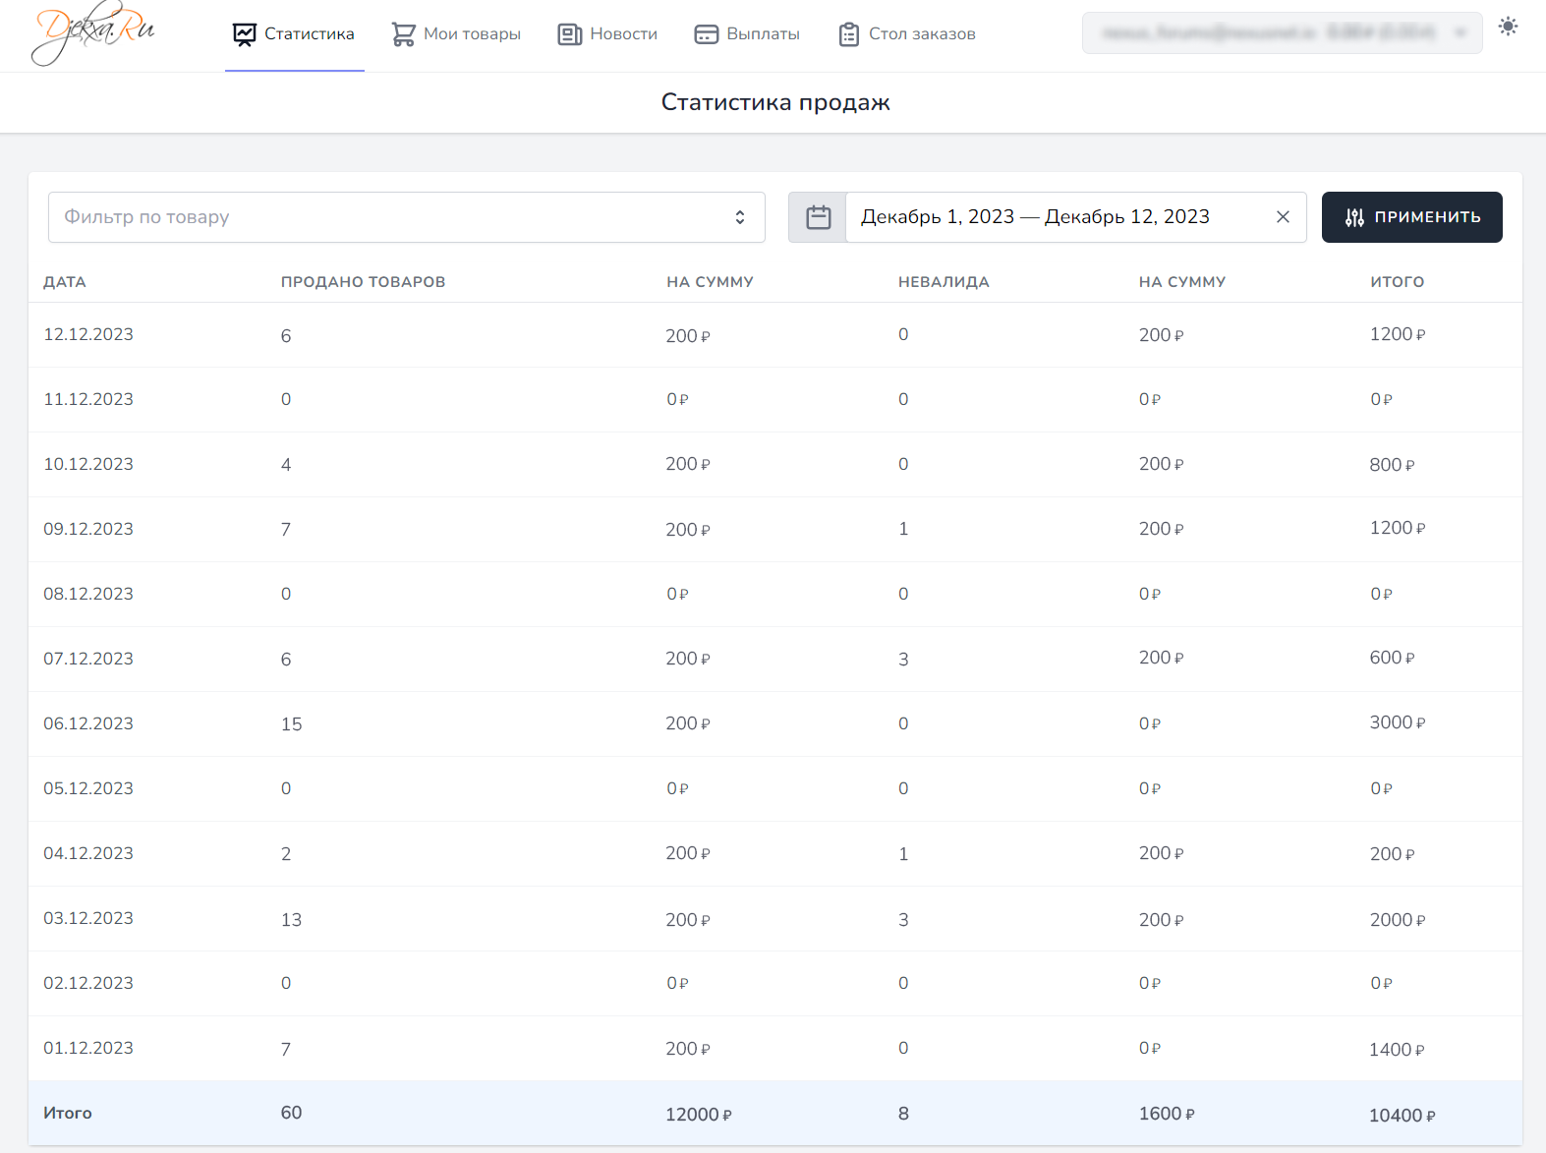Click the 800 ₽ total value
This screenshot has width=1546, height=1153.
pos(1392,465)
